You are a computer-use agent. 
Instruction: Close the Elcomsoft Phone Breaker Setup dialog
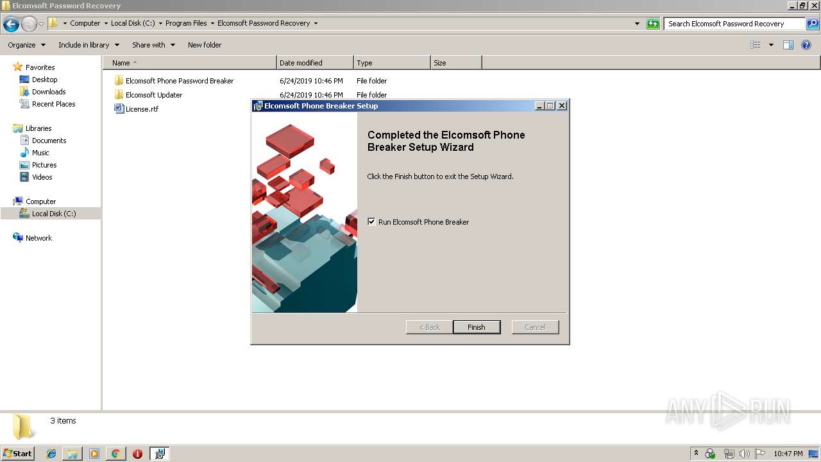pyautogui.click(x=562, y=106)
